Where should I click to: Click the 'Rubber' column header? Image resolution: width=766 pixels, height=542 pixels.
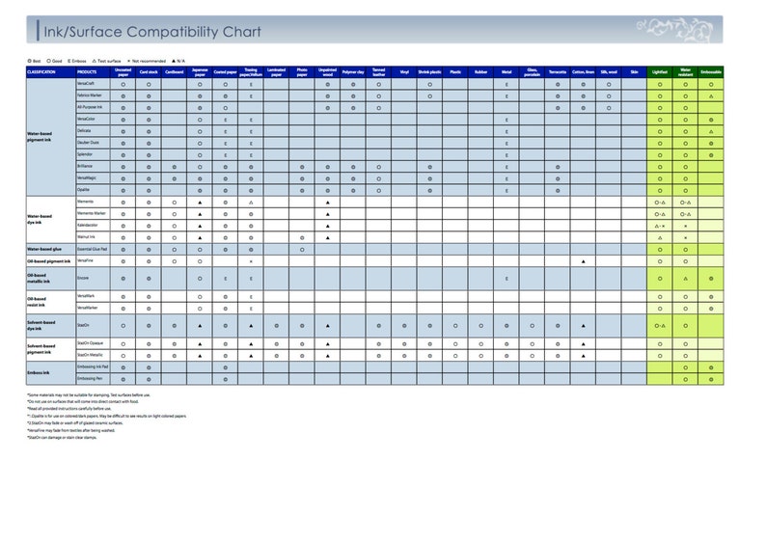(x=481, y=72)
